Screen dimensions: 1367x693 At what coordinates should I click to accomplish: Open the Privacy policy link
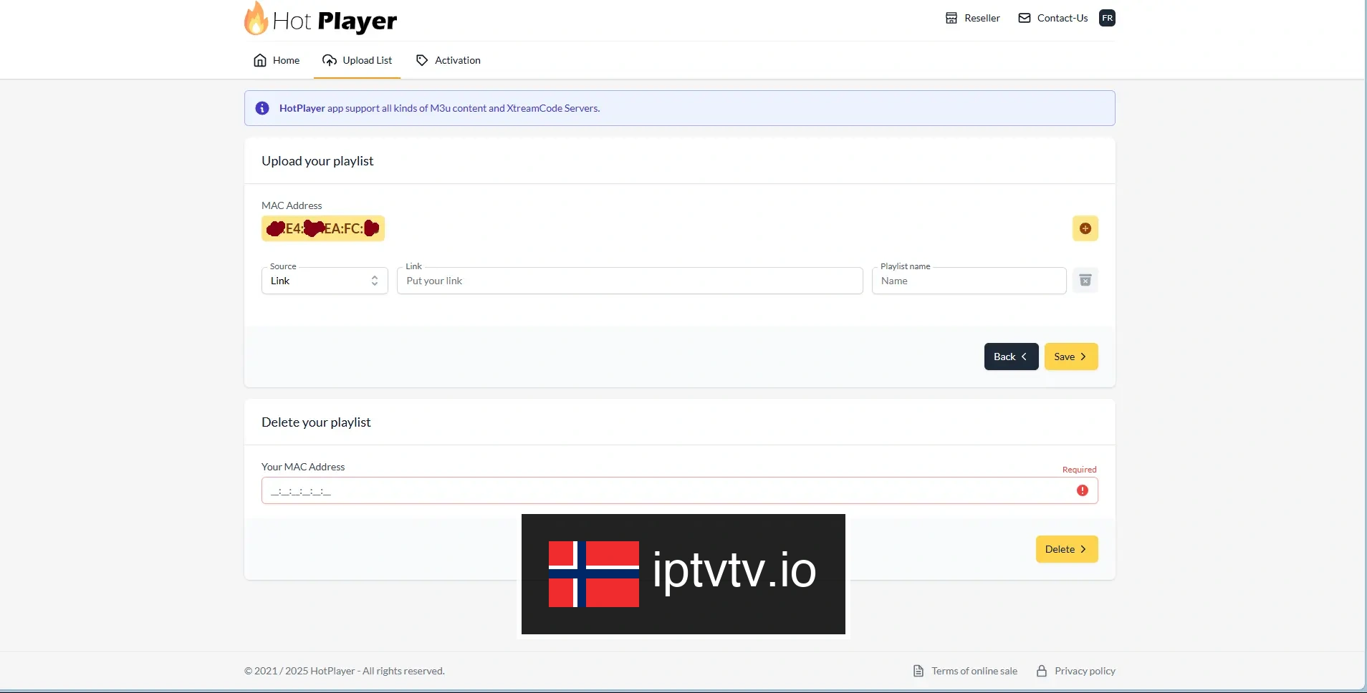[1076, 671]
